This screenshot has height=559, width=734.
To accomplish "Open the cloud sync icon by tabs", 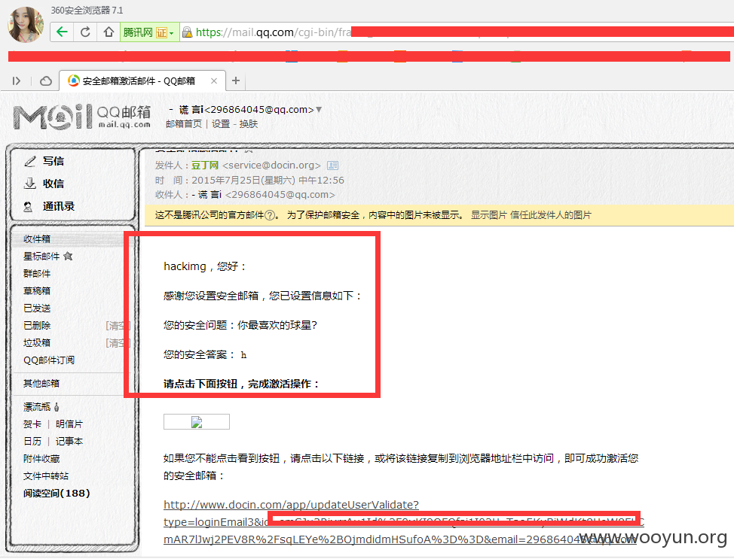I will click(x=46, y=81).
